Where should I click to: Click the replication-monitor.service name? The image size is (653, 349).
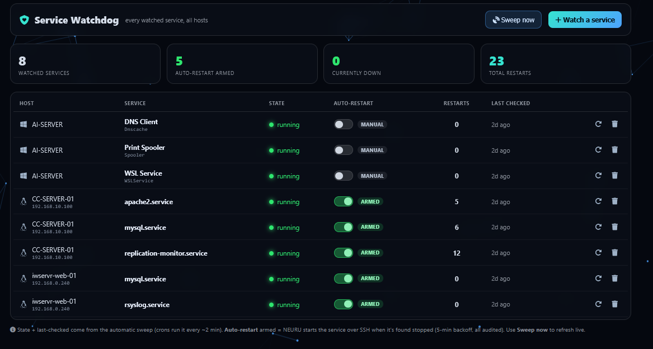tap(166, 253)
